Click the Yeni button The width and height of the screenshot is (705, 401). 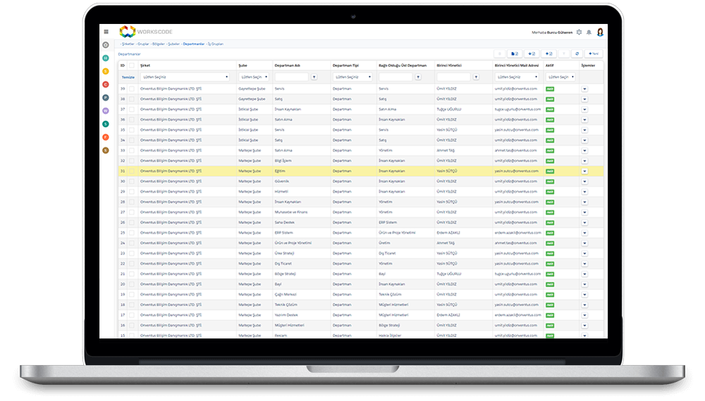pyautogui.click(x=594, y=54)
